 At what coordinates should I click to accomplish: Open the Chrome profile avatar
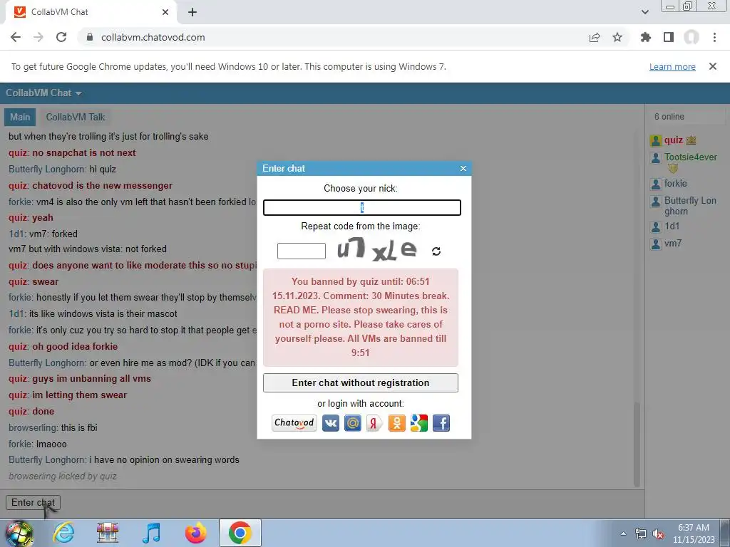(x=692, y=37)
